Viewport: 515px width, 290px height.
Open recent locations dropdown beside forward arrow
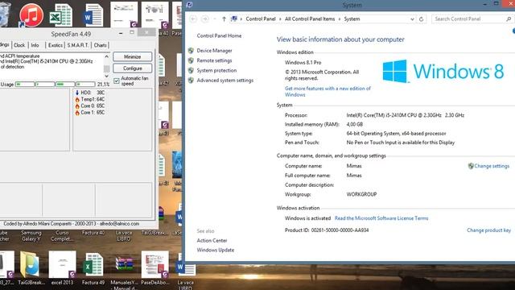215,19
